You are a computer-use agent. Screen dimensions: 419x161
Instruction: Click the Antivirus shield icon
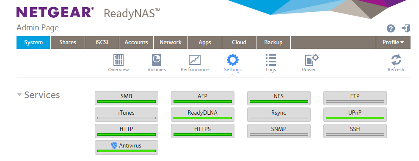pos(114,145)
